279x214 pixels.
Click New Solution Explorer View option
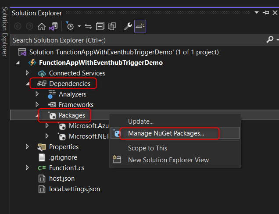(x=168, y=160)
